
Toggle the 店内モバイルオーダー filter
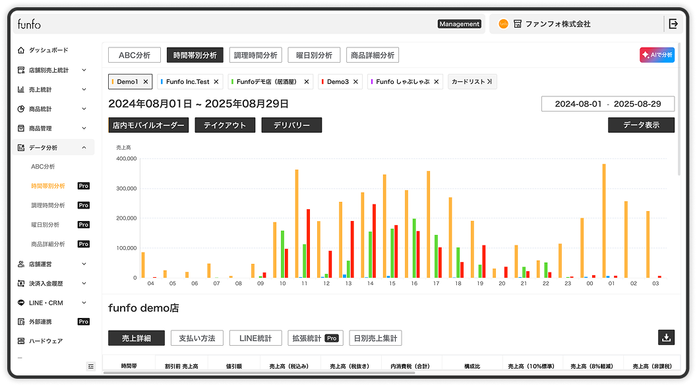click(148, 125)
